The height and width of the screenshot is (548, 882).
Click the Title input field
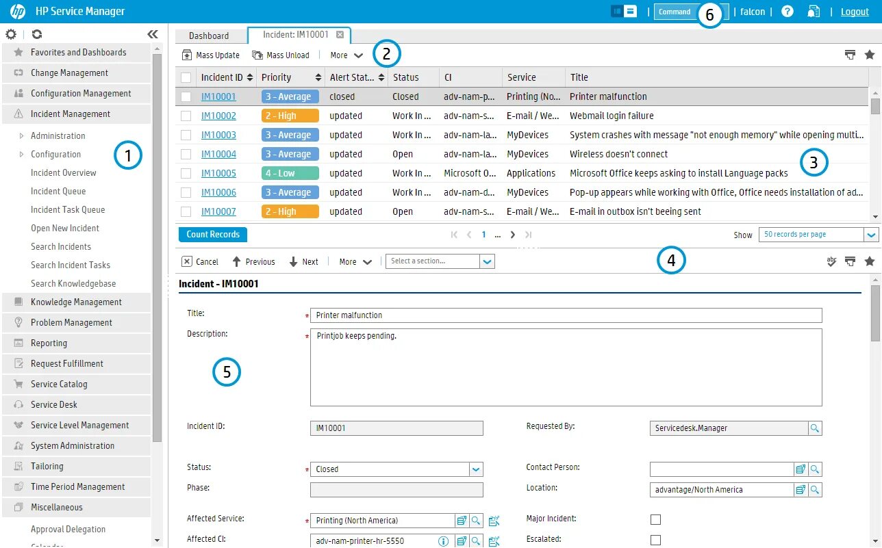pos(566,315)
